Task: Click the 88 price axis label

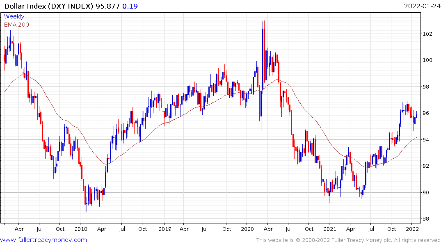Action: tap(426, 219)
